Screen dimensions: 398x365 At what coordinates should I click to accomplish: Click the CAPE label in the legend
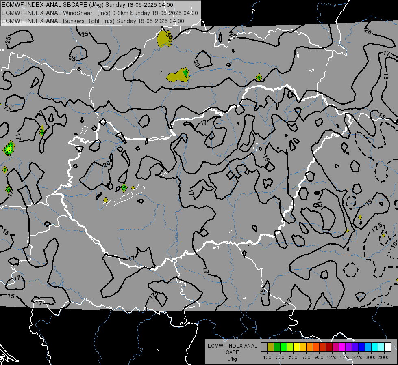(x=232, y=352)
